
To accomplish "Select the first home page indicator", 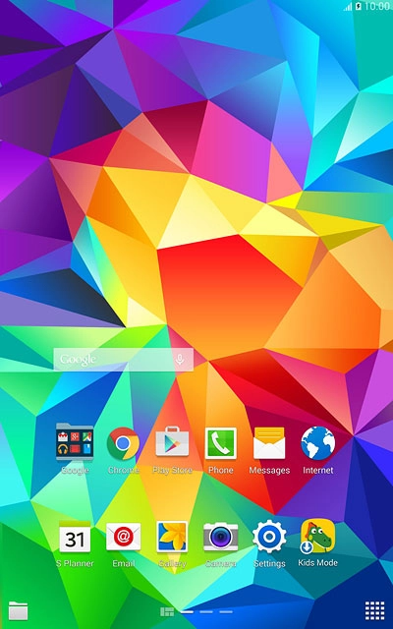I will tap(187, 611).
